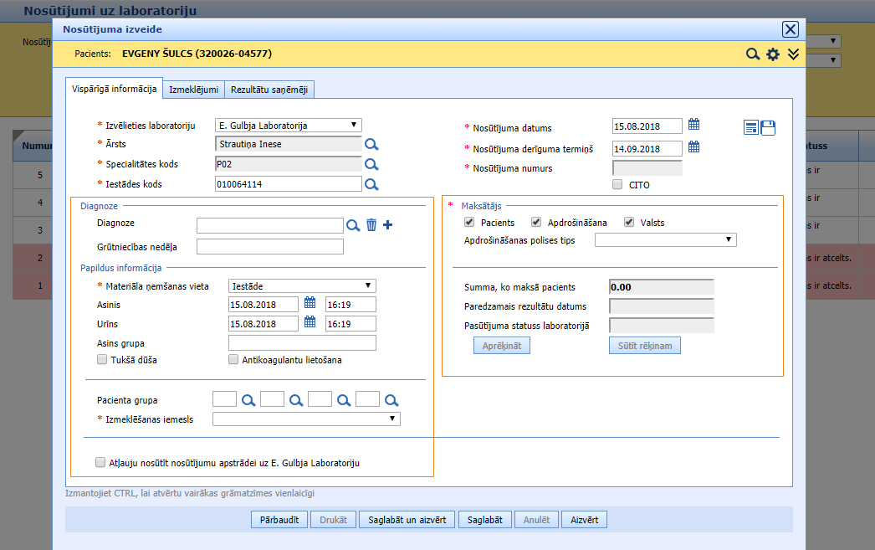Click the patient search magnifier in yellow bar

[x=753, y=54]
